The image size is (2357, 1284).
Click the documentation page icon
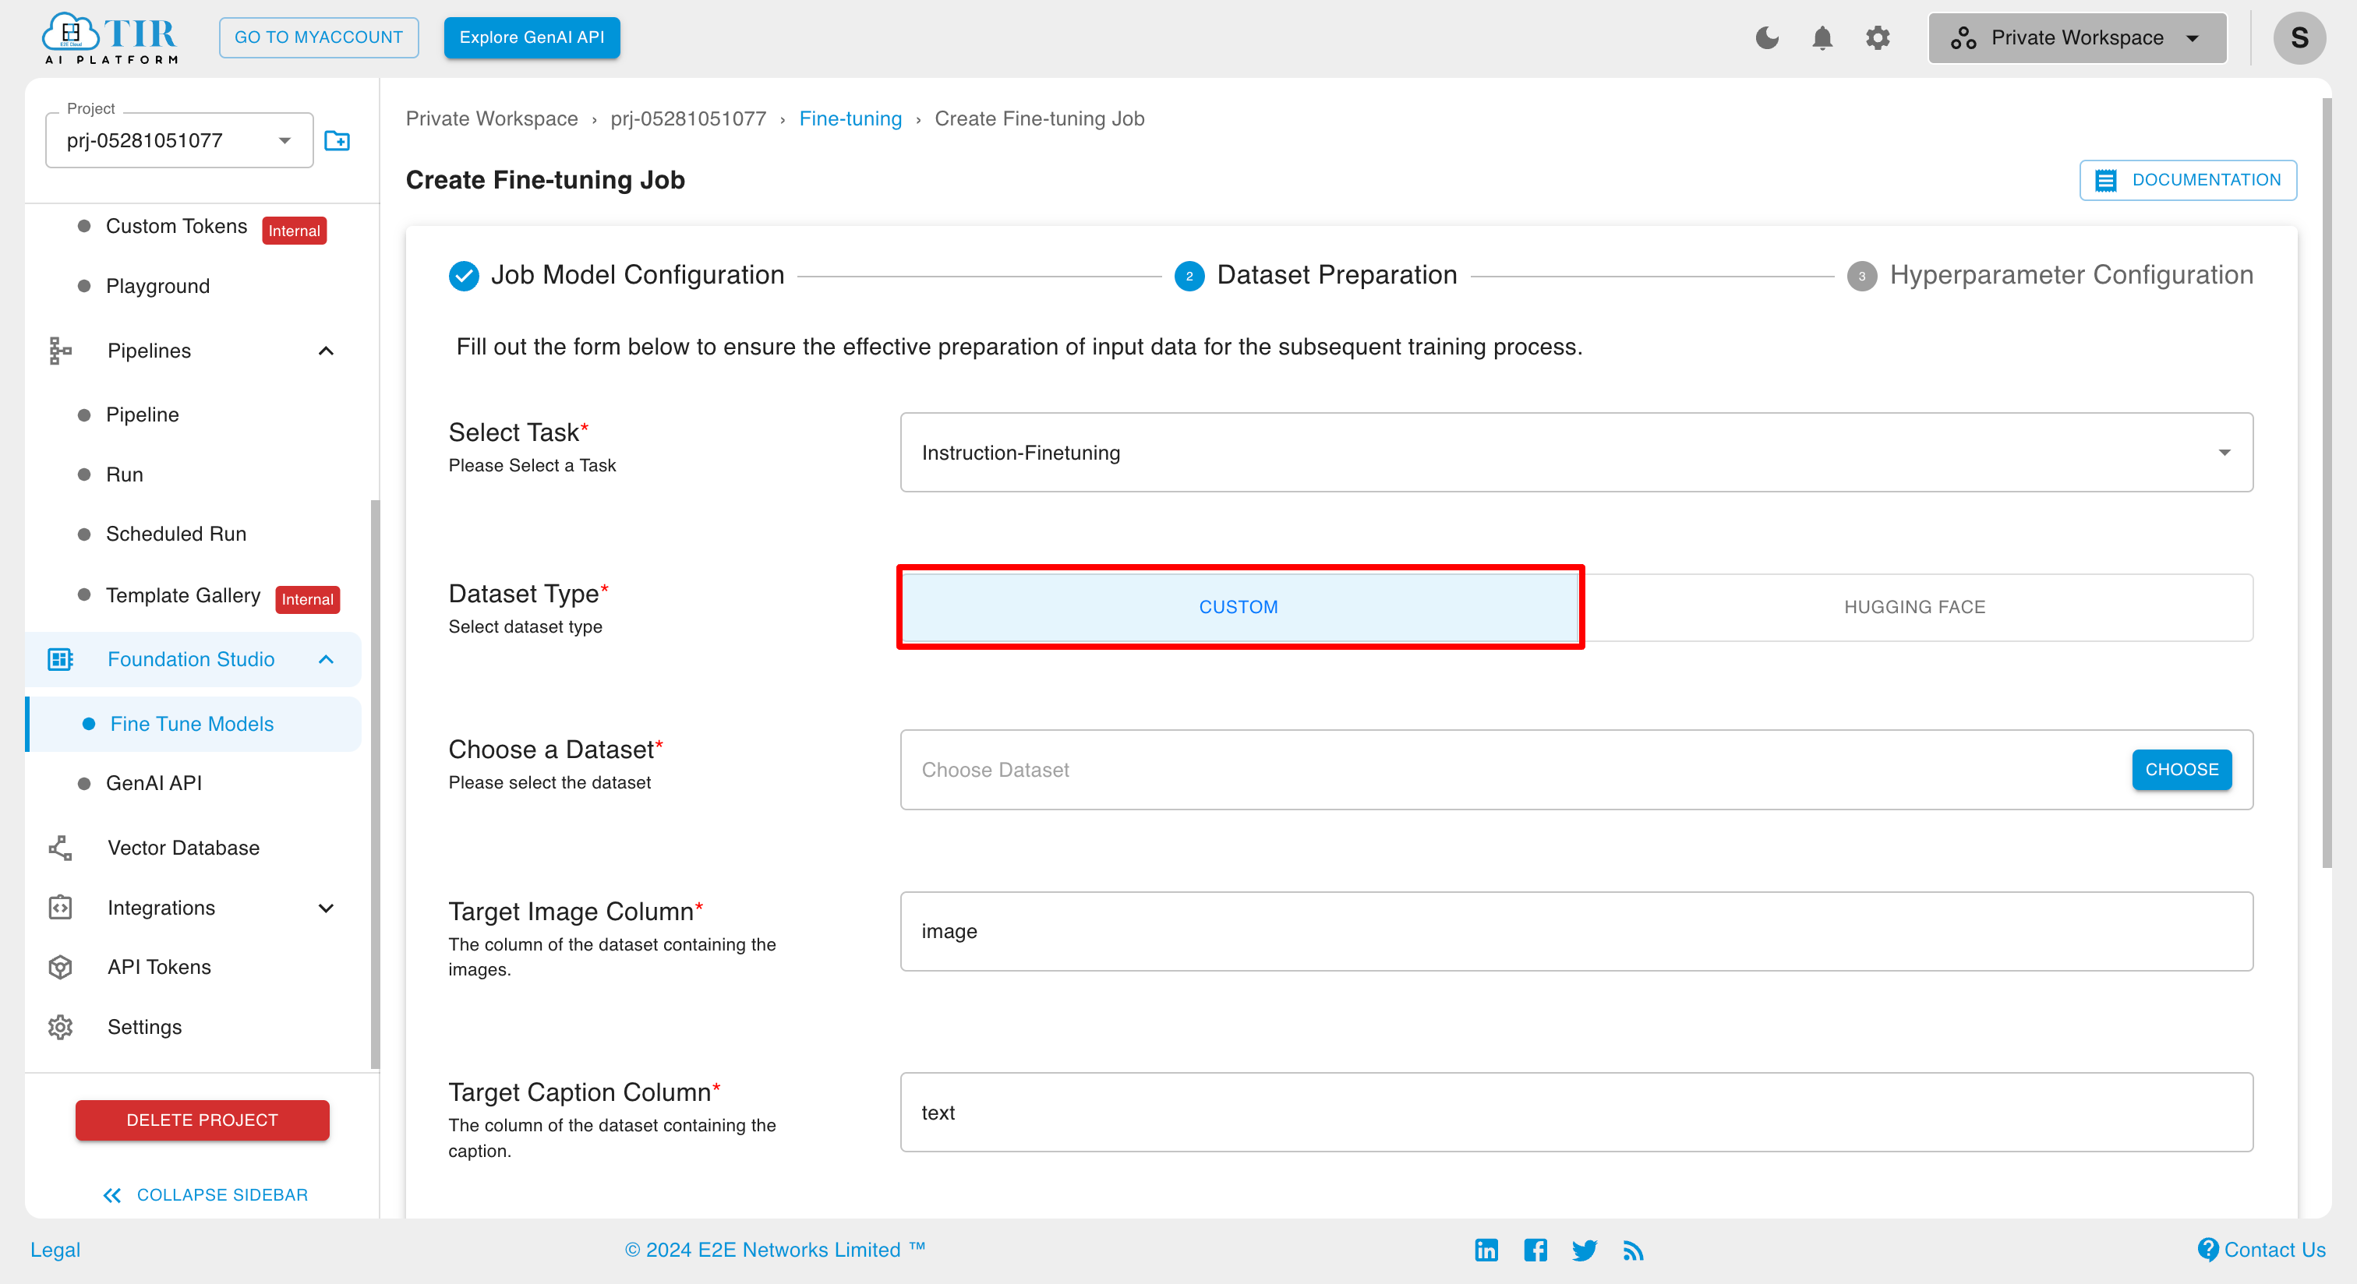[x=2105, y=180]
